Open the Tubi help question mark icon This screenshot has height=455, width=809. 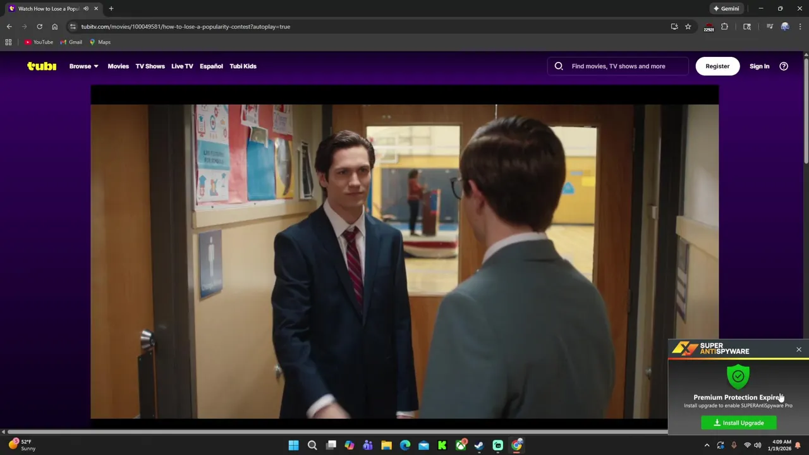coord(784,66)
